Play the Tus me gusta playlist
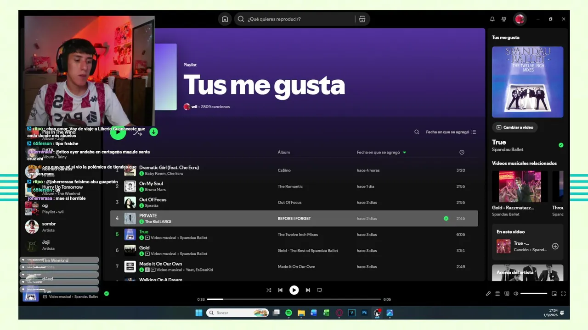Image resolution: width=588 pixels, height=330 pixels. [118, 132]
